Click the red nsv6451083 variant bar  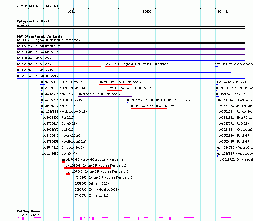pos(114,91)
